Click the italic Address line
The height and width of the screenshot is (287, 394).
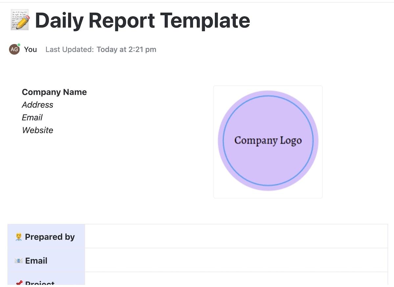[x=37, y=105]
